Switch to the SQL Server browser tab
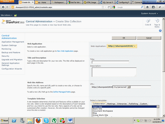This screenshot has height=124, width=165. [x=107, y=2]
